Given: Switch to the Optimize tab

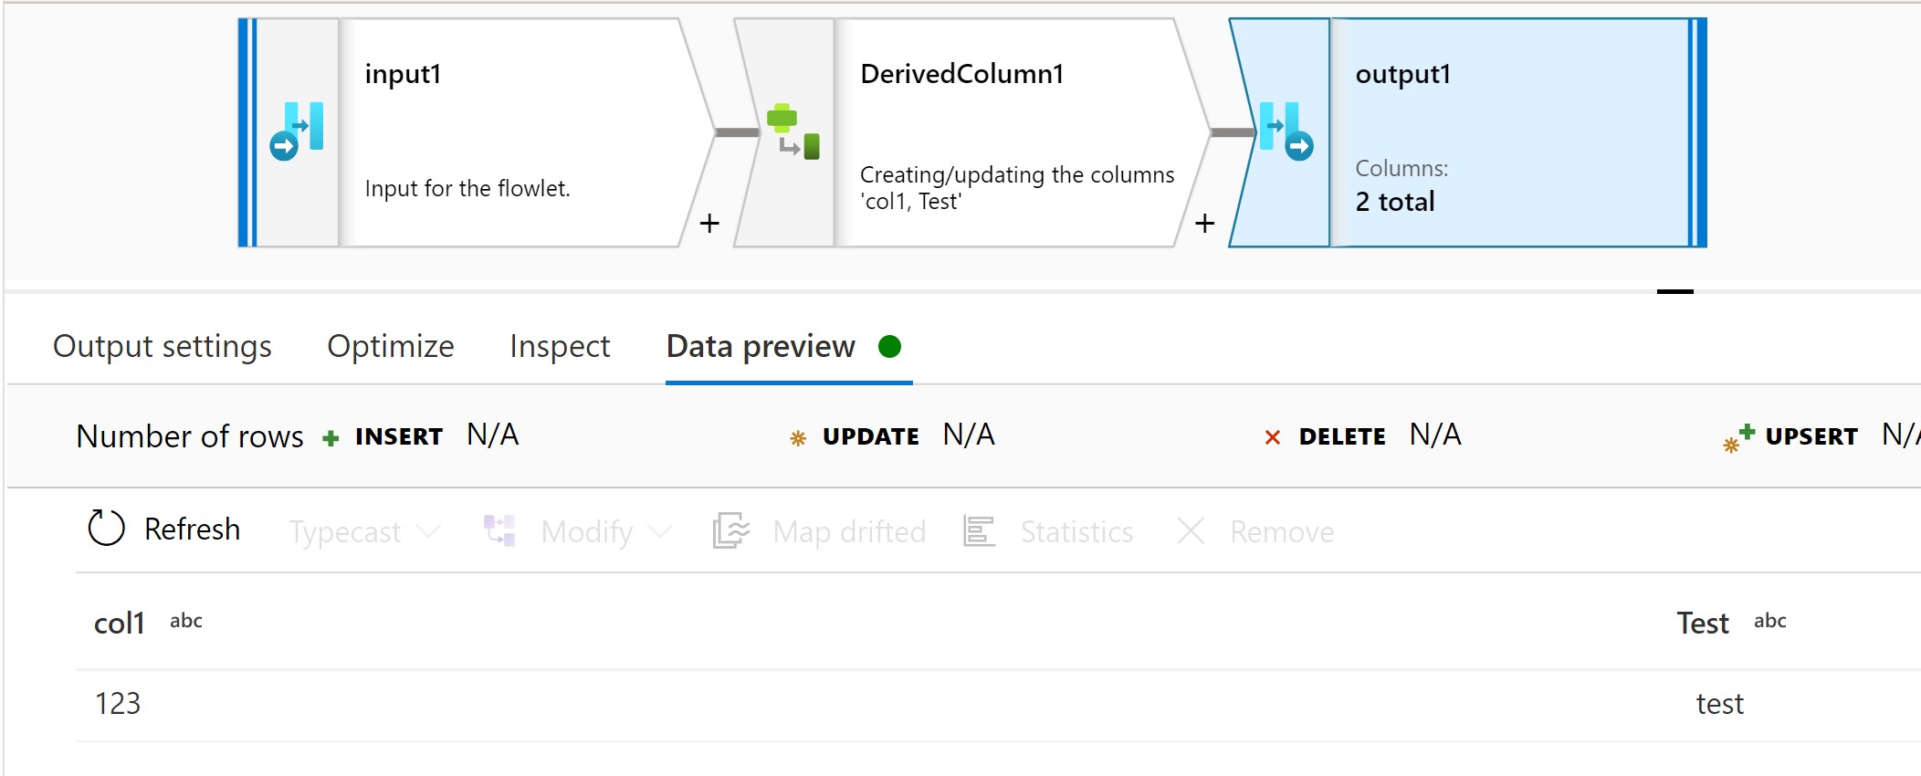Looking at the screenshot, I should [390, 347].
